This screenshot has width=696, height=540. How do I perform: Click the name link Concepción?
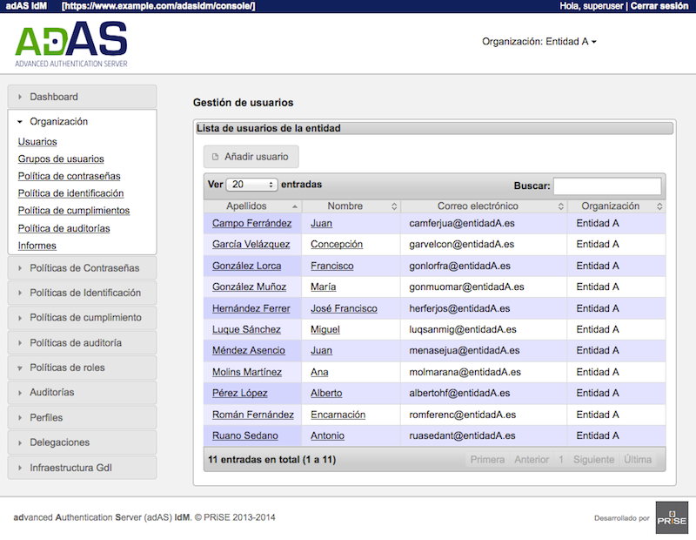(337, 244)
